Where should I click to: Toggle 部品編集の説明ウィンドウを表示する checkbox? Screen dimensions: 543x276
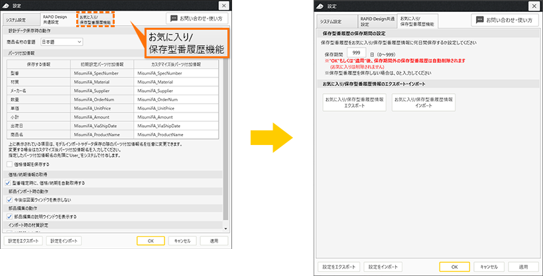(9, 216)
